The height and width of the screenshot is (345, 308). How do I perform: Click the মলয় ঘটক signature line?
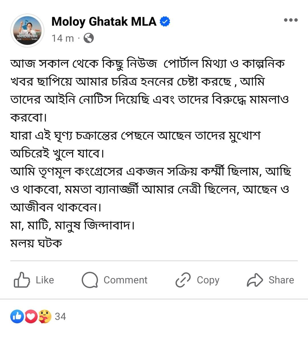[x=36, y=243]
